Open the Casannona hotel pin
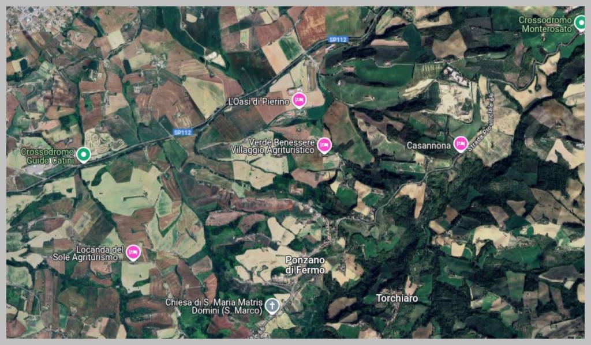Screen dimensions: 591x345 click(461, 144)
